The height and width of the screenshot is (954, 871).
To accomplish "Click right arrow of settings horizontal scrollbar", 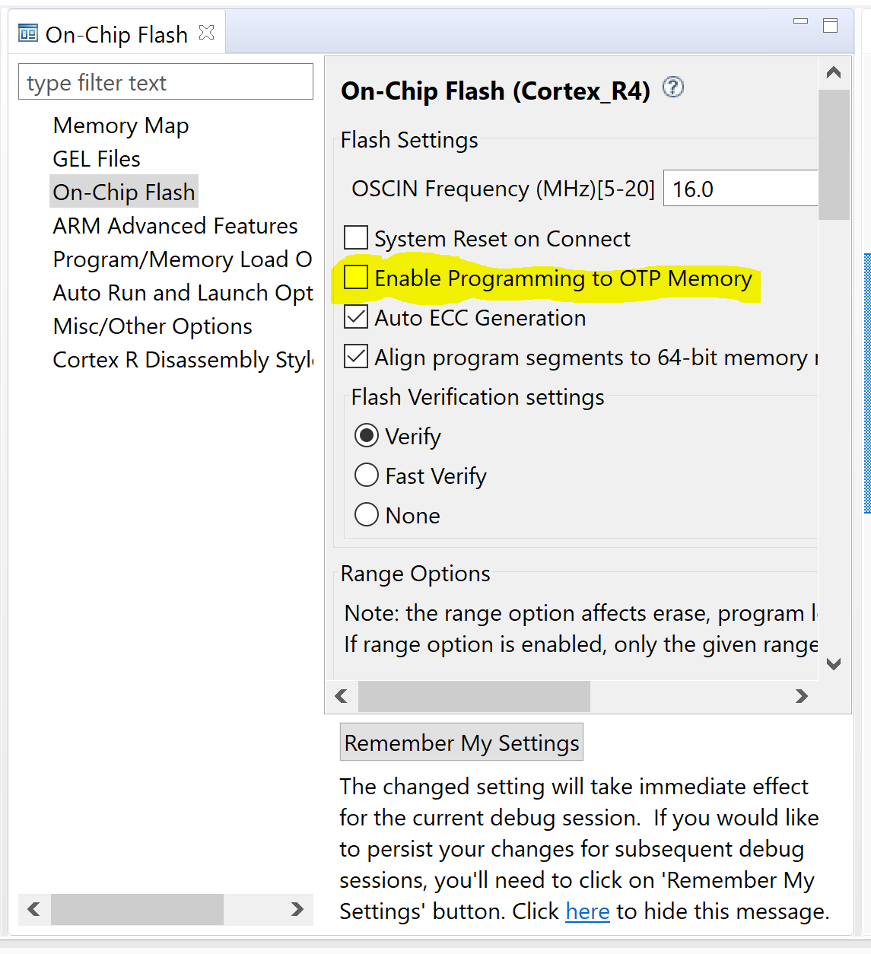I will coord(801,696).
